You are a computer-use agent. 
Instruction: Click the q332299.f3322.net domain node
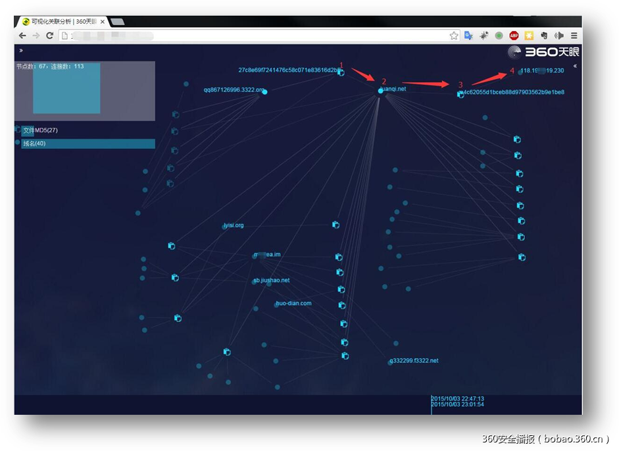point(390,362)
